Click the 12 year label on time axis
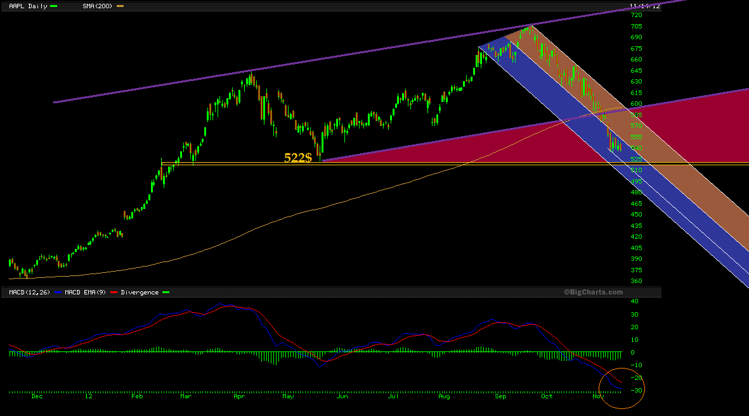 [x=88, y=396]
